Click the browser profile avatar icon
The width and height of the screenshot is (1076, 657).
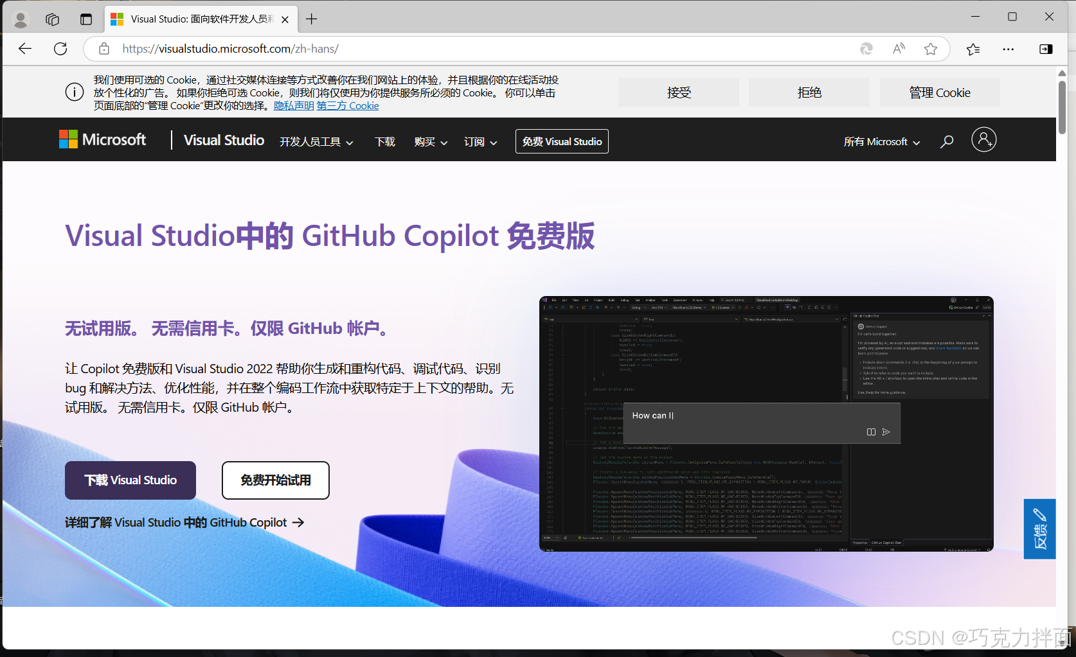point(21,19)
